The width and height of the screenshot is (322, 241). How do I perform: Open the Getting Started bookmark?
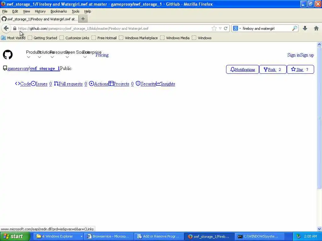(42, 38)
